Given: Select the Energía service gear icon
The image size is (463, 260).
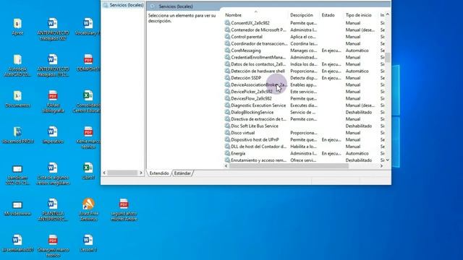Looking at the screenshot, I should pos(227,153).
